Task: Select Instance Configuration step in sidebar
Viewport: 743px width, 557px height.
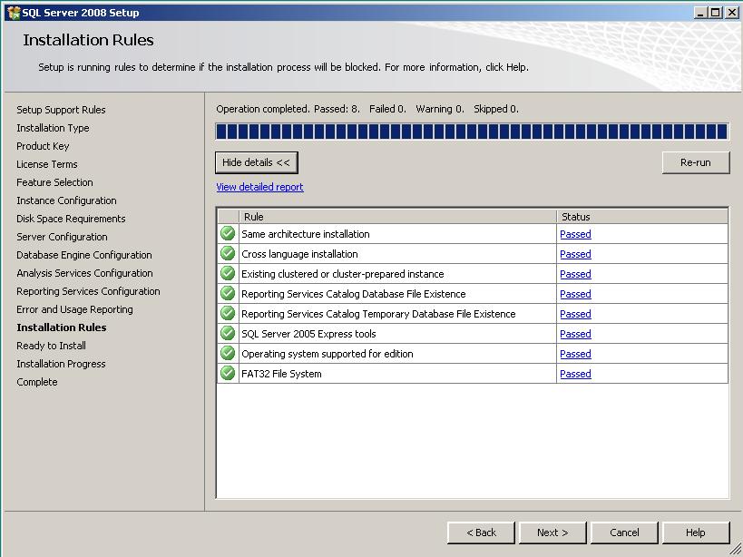Action: point(66,200)
